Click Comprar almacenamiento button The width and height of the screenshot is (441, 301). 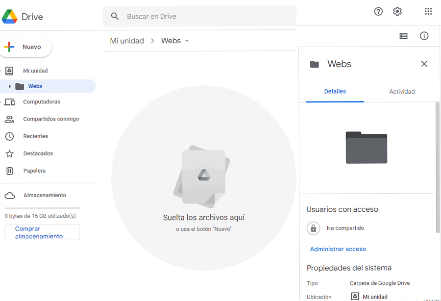[42, 232]
